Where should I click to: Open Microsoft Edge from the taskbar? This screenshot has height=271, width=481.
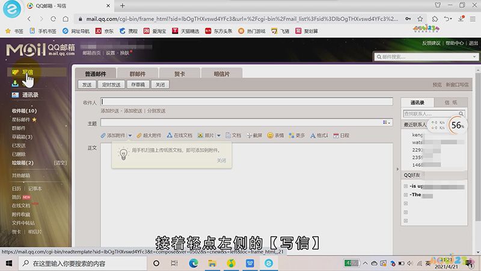pyautogui.click(x=193, y=263)
